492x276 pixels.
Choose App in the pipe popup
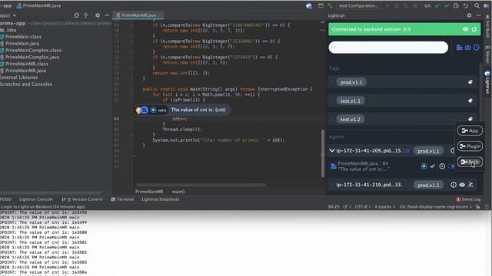[x=470, y=130]
